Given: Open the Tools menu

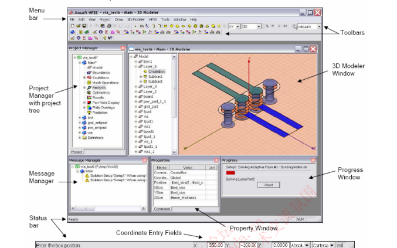Looking at the screenshot, I should pyautogui.click(x=165, y=19).
